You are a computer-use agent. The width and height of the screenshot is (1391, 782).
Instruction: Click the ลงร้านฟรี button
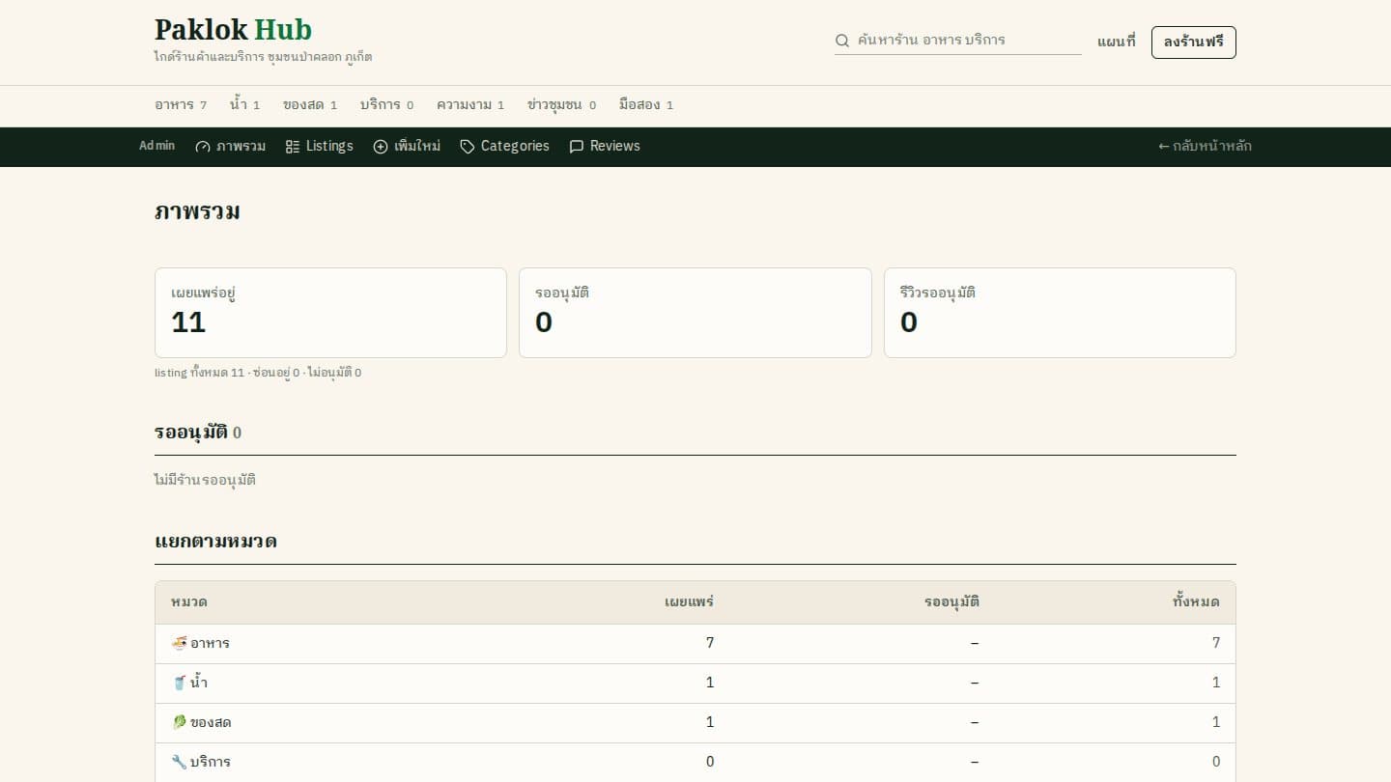(x=1194, y=42)
